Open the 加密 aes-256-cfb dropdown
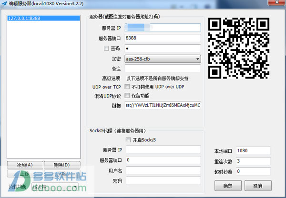 point(162,59)
